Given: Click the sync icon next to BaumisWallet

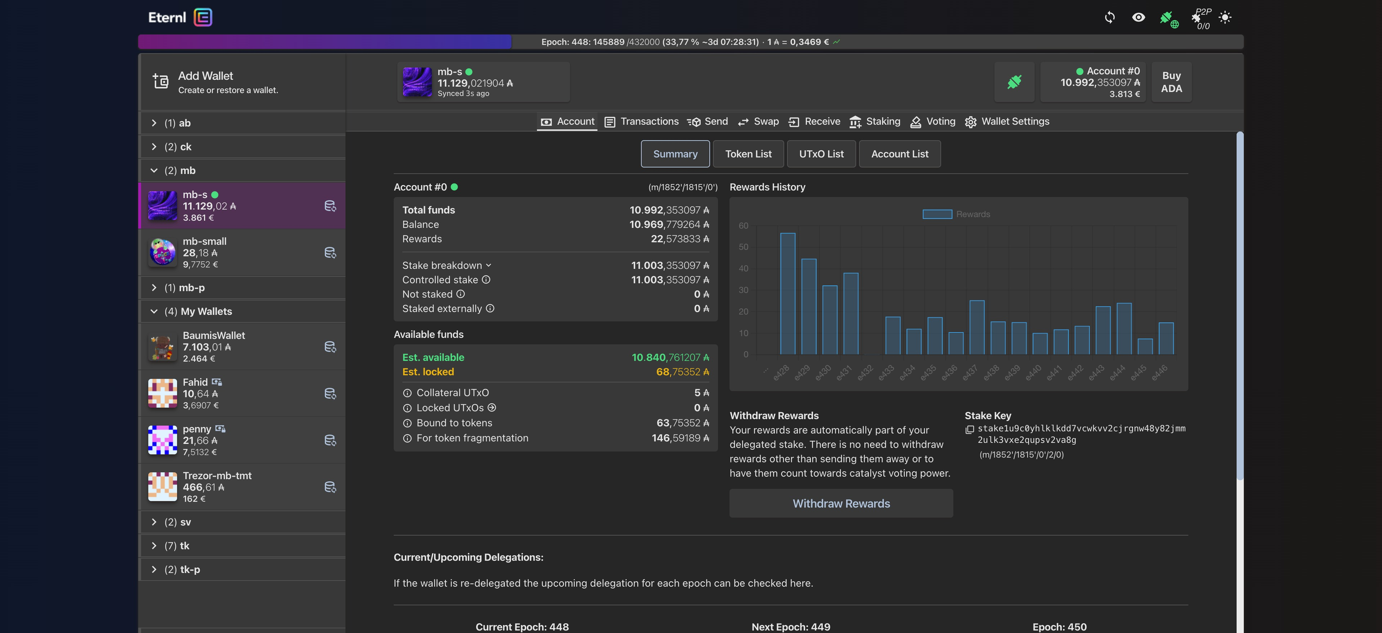Looking at the screenshot, I should [x=330, y=347].
